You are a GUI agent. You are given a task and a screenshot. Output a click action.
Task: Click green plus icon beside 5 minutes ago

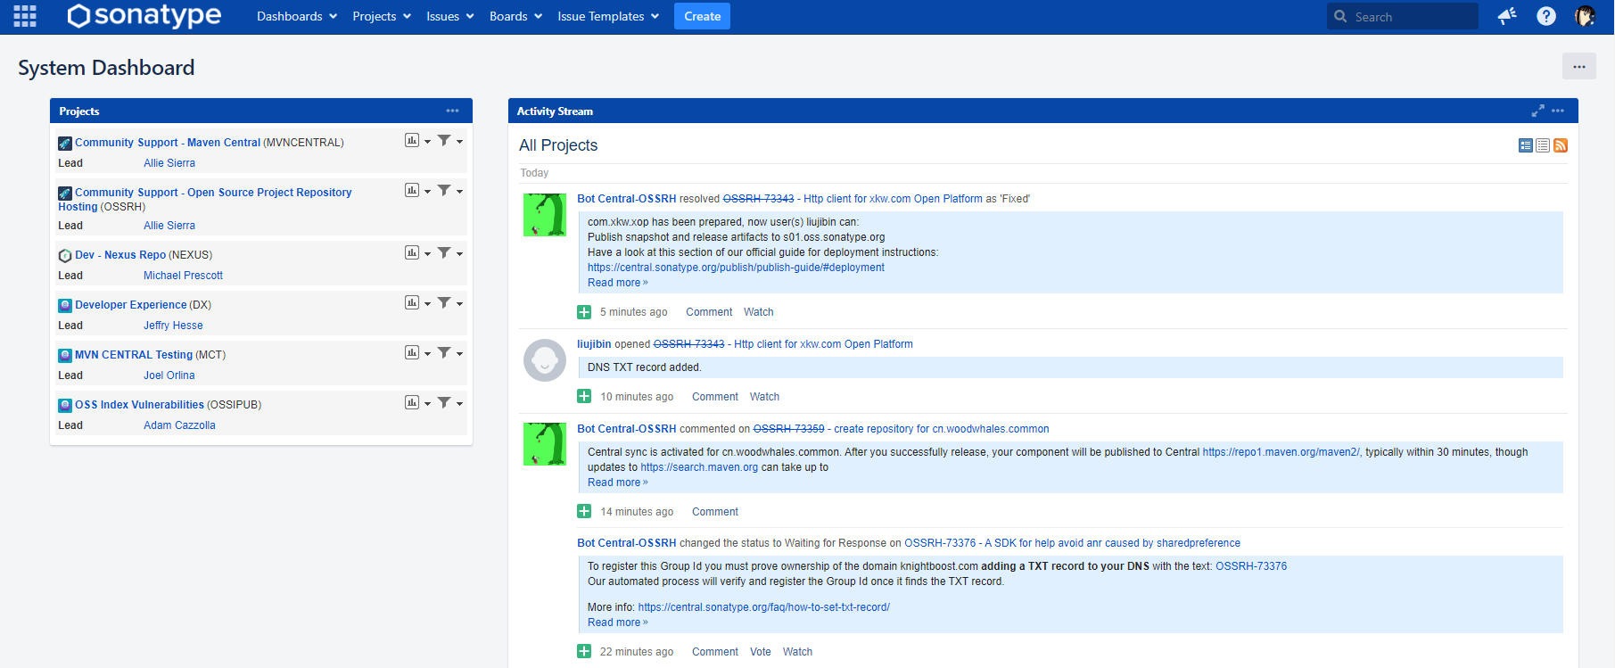[x=584, y=312]
